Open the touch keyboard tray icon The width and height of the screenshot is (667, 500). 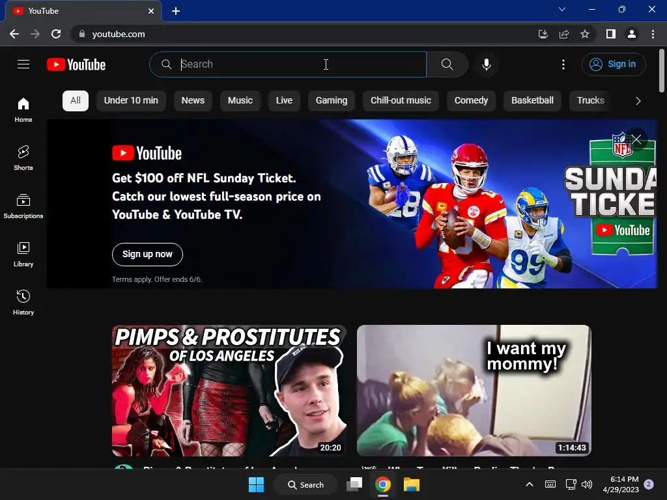[x=550, y=484]
